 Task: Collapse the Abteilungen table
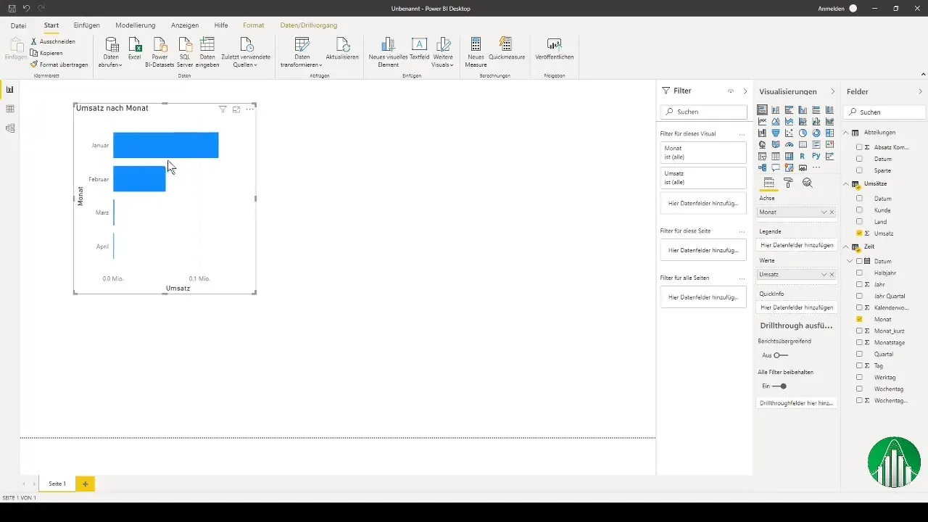pyautogui.click(x=846, y=133)
